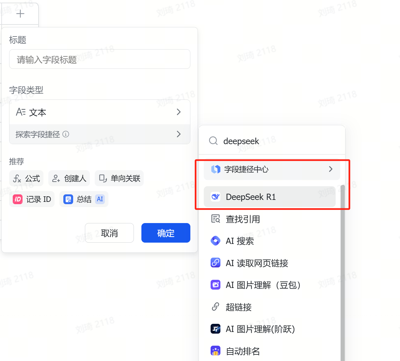Click the 请输入字段标题 title input
The image size is (400, 361).
100,59
